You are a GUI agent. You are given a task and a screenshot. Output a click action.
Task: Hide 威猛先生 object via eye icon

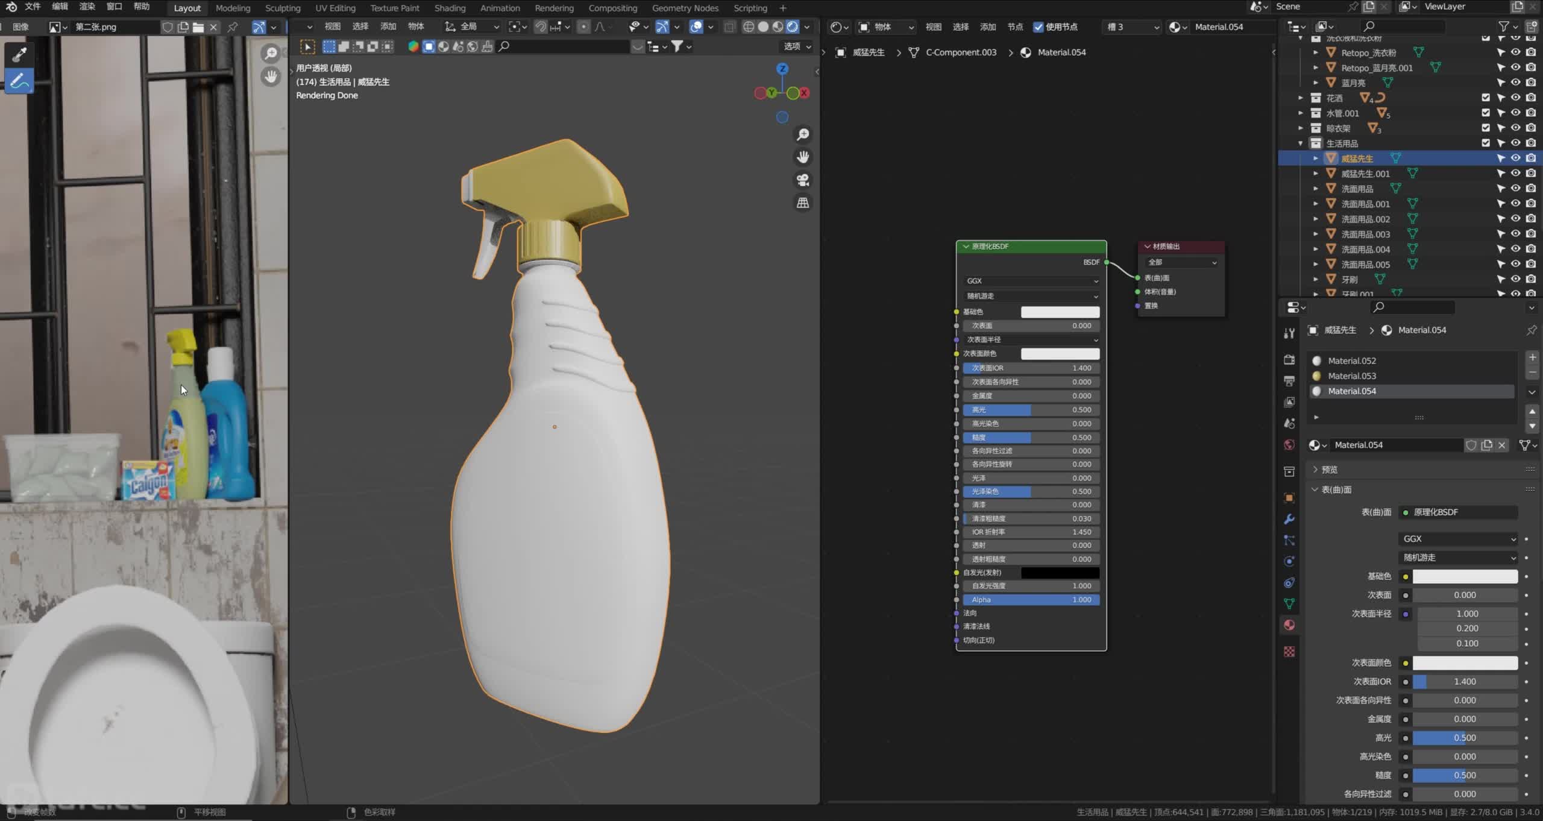pyautogui.click(x=1516, y=158)
